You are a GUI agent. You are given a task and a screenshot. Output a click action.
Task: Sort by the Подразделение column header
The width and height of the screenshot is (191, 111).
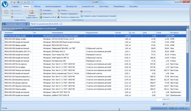tap(100, 33)
